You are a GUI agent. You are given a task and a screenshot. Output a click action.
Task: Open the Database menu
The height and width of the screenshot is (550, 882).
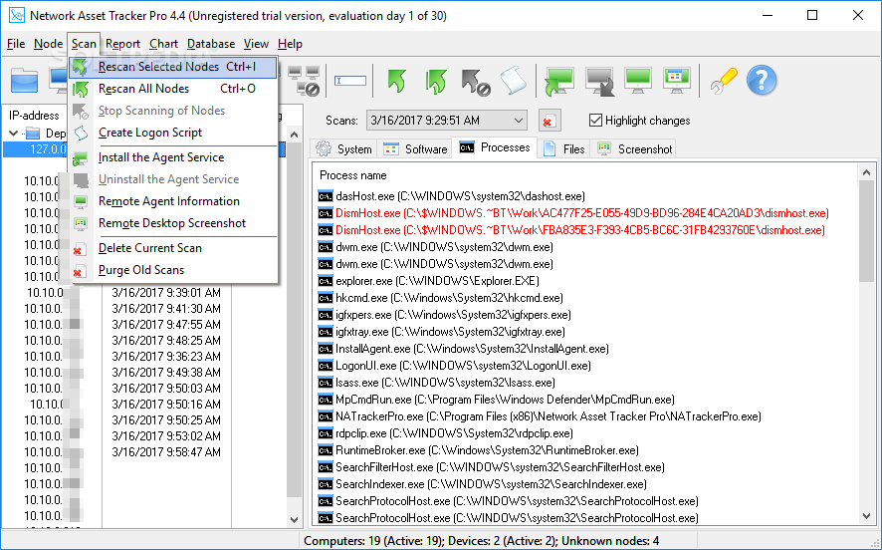point(211,44)
